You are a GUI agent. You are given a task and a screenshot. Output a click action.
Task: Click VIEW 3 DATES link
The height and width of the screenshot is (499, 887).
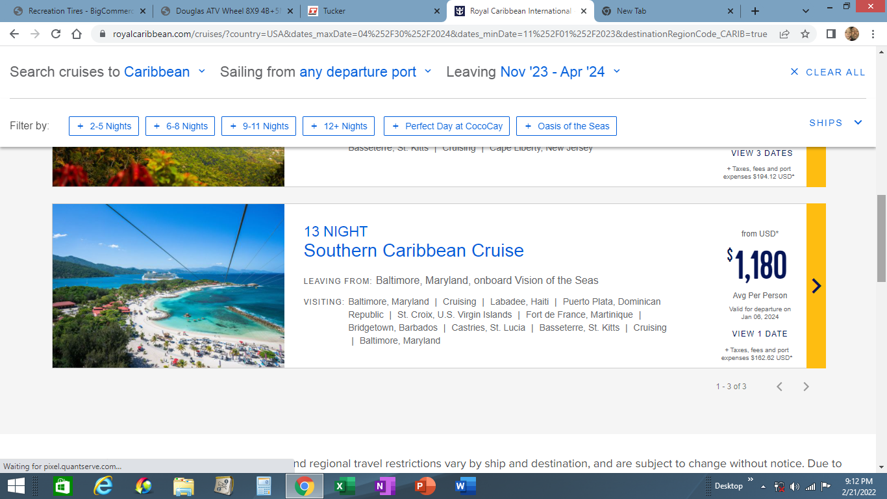(x=762, y=153)
